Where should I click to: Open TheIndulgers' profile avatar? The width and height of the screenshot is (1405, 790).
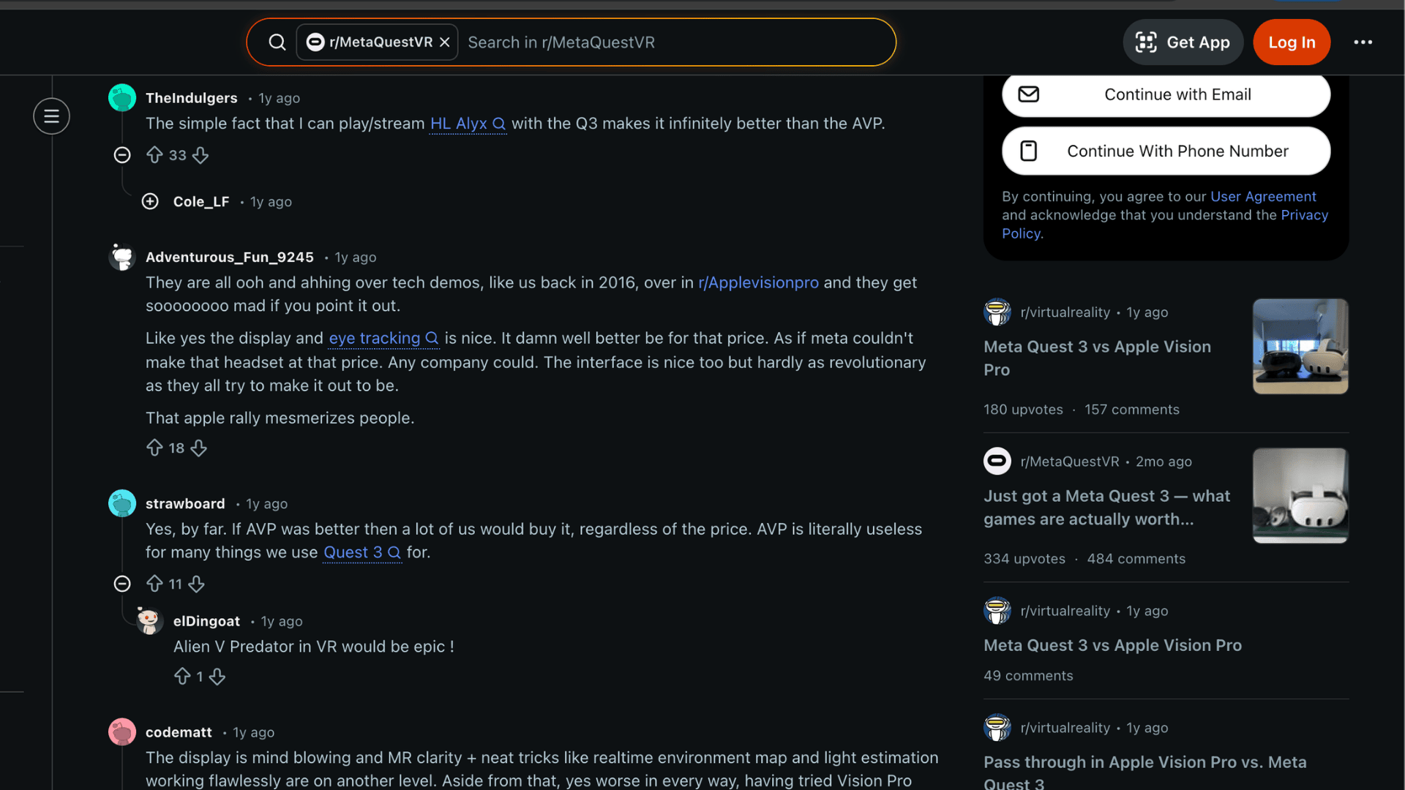pos(121,97)
